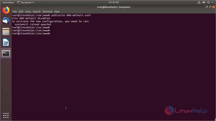Click 'systemctl reload apache2' line

click(33, 24)
